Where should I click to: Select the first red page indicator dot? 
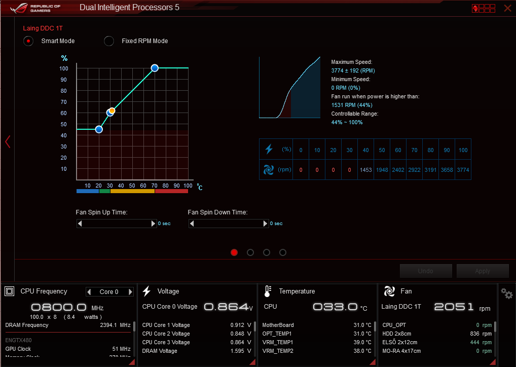234,252
